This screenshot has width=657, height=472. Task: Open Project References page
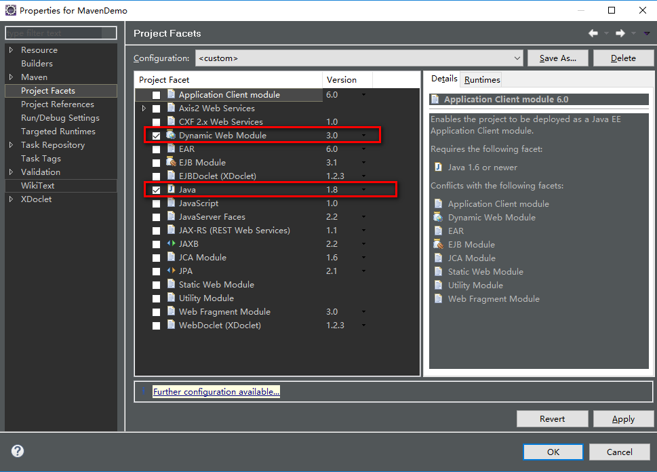58,104
